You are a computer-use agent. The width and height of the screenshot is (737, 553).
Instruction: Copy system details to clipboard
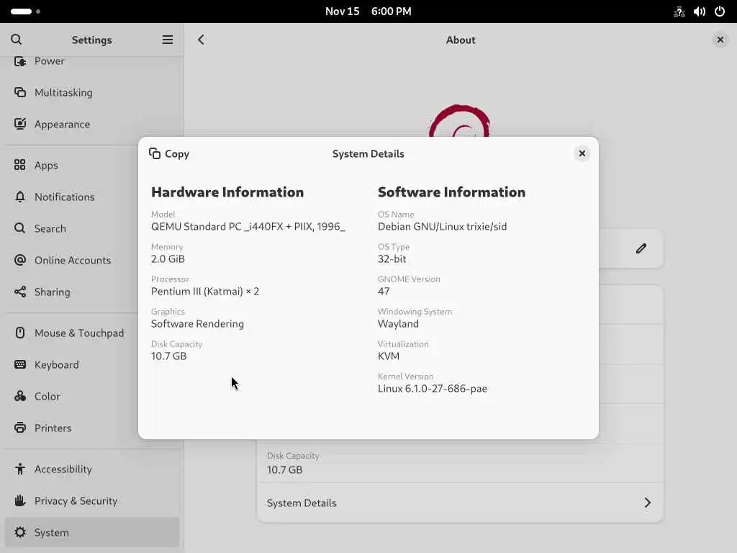point(169,154)
